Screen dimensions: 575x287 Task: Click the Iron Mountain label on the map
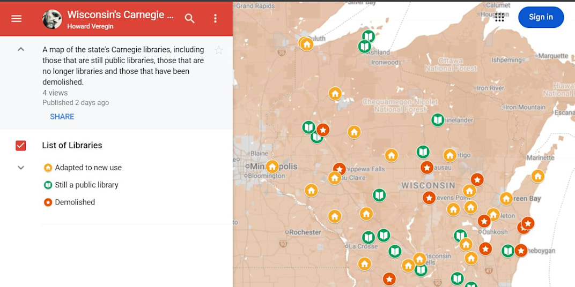(x=526, y=107)
